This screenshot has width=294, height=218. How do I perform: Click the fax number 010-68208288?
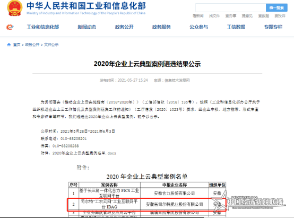(x=66, y=146)
